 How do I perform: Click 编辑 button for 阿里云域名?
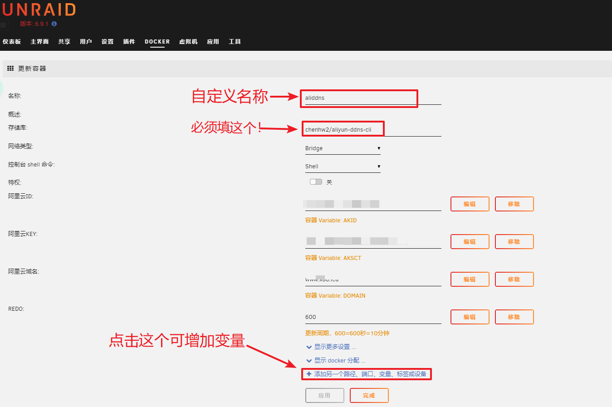470,279
